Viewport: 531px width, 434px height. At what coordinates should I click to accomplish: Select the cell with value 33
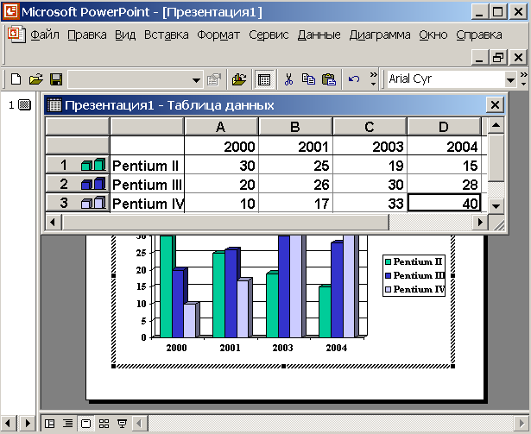(x=370, y=203)
